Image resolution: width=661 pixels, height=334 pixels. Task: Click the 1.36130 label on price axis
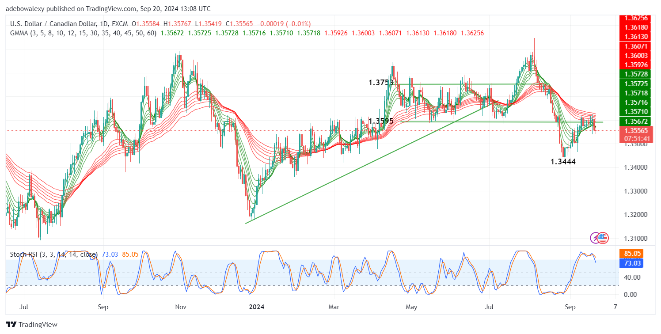pos(636,37)
